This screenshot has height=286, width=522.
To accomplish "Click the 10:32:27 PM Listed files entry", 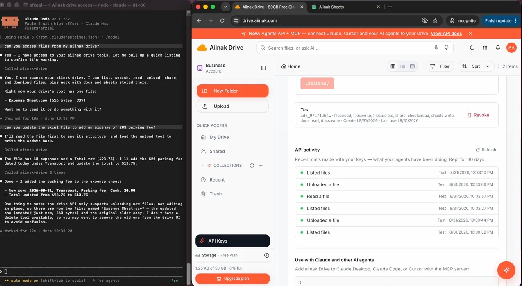I will click(x=397, y=209).
